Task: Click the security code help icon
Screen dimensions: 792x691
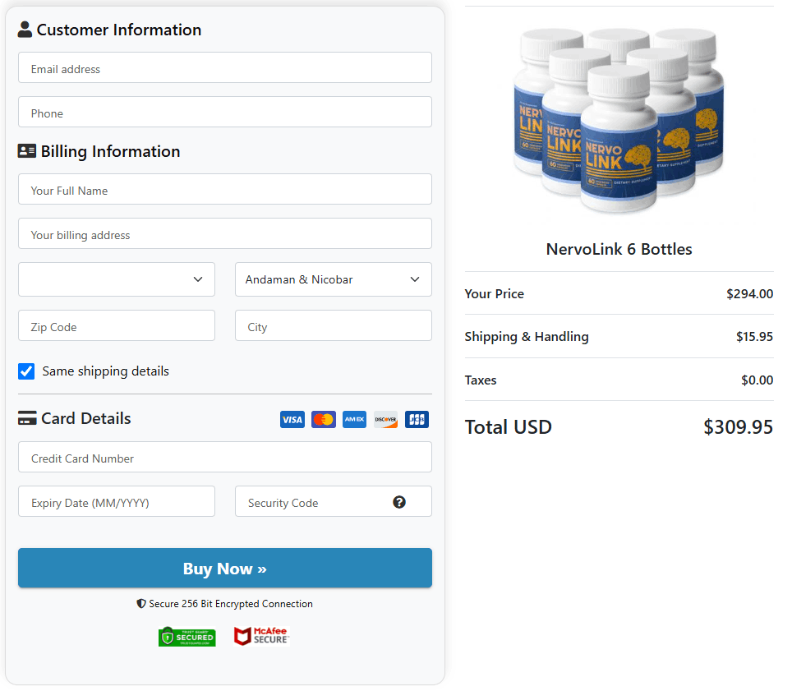Action: pyautogui.click(x=399, y=502)
